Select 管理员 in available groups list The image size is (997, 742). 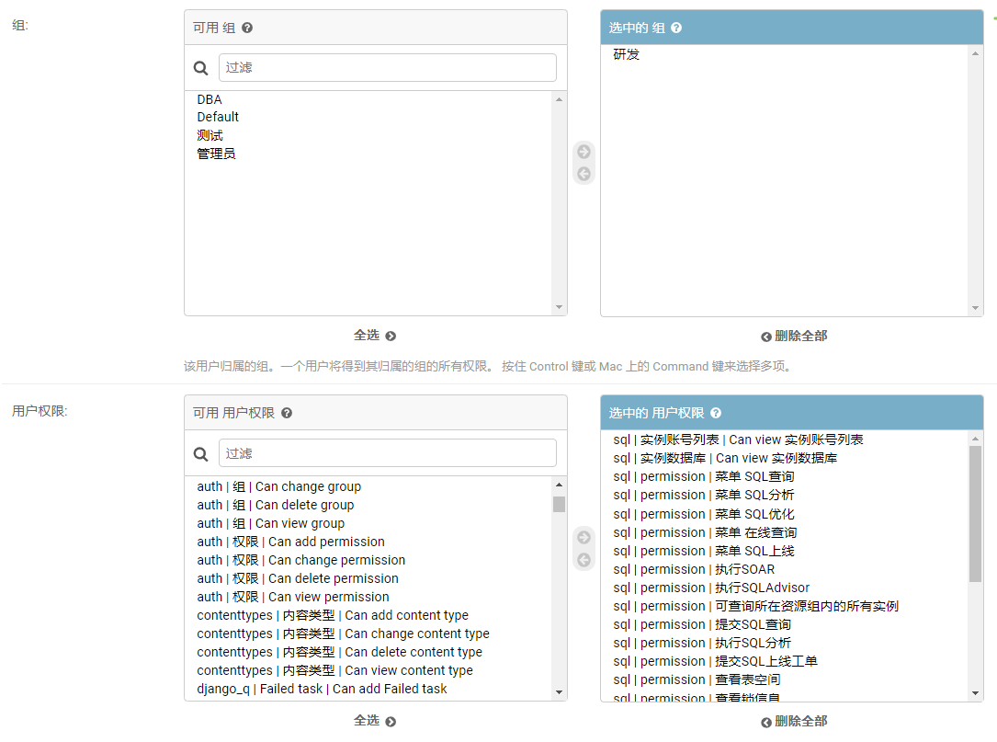[x=216, y=154]
